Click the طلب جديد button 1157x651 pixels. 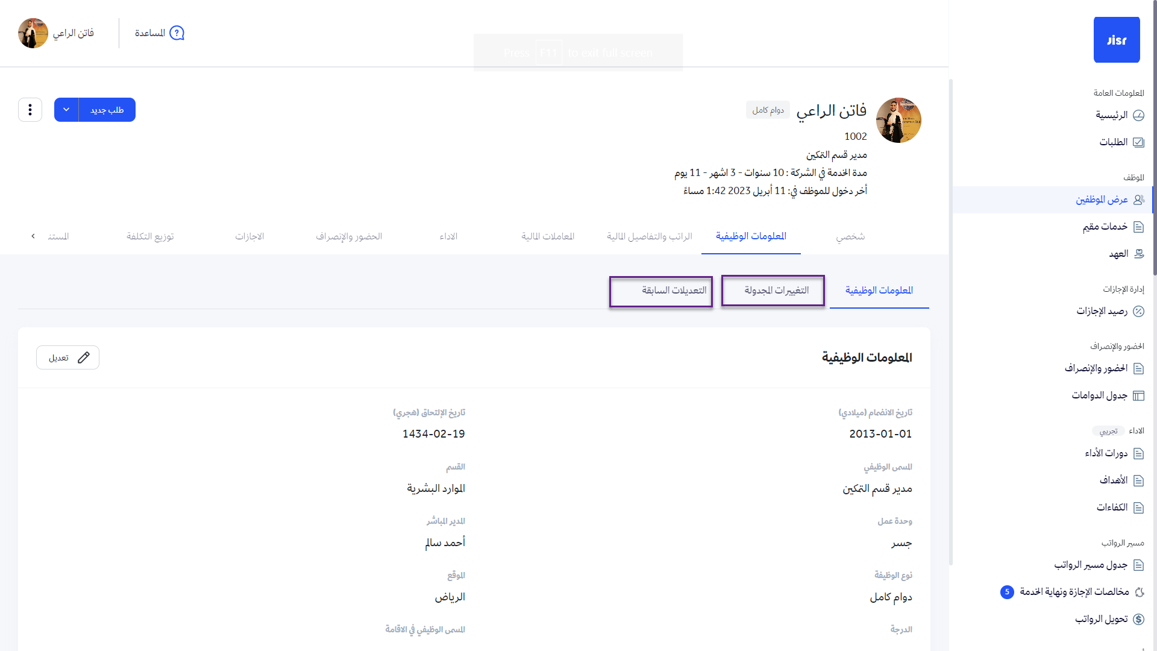click(x=107, y=110)
